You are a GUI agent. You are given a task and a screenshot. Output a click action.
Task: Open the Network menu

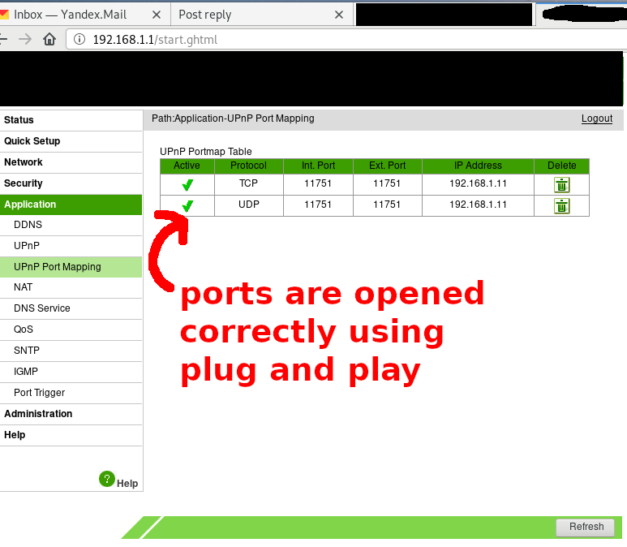click(x=71, y=162)
